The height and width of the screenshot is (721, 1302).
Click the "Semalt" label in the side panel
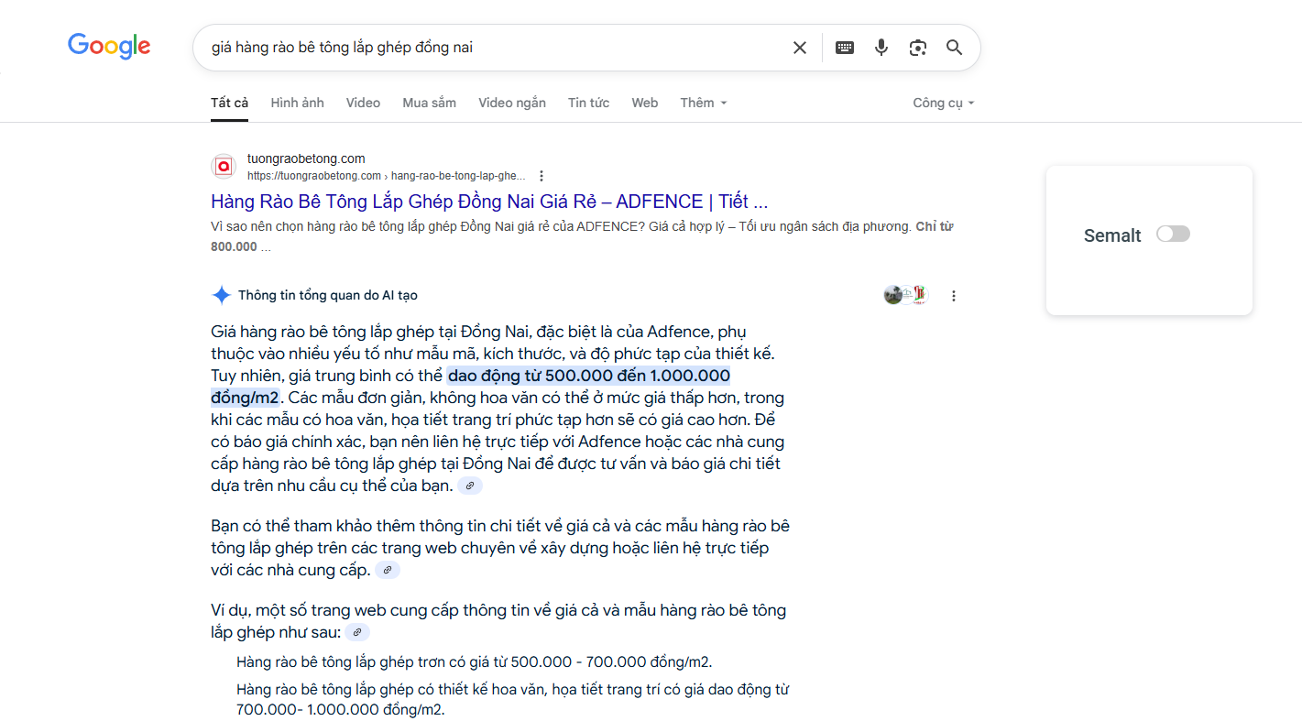[x=1112, y=235]
